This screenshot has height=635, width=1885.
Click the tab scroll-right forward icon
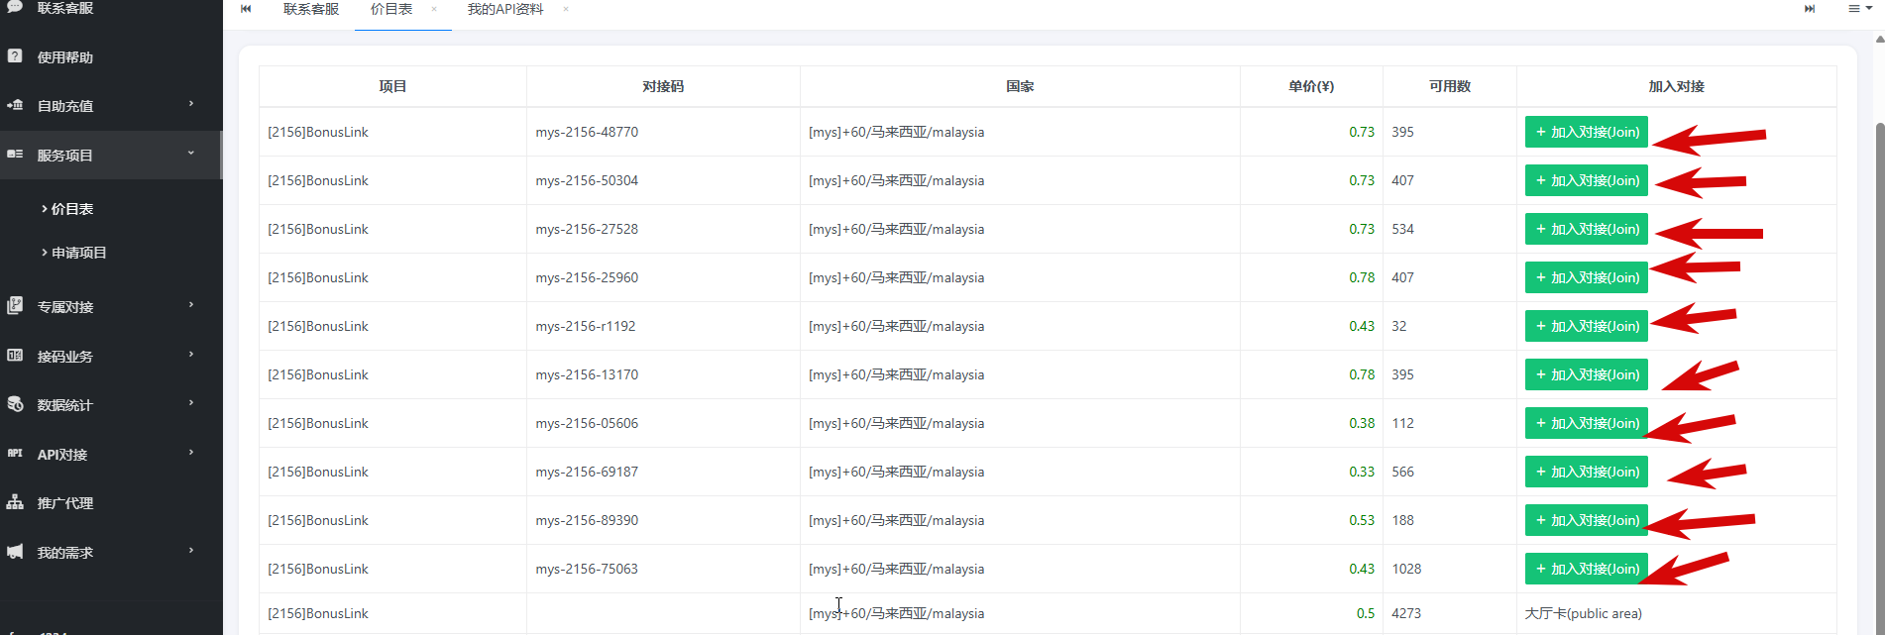pyautogui.click(x=1810, y=9)
